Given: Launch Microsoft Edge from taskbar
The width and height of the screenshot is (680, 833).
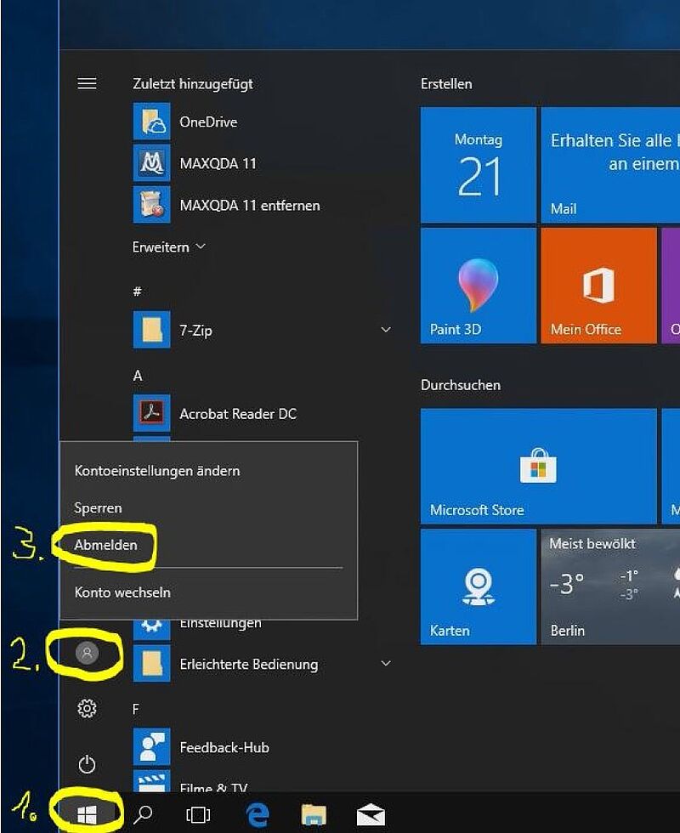Looking at the screenshot, I should pos(257,814).
